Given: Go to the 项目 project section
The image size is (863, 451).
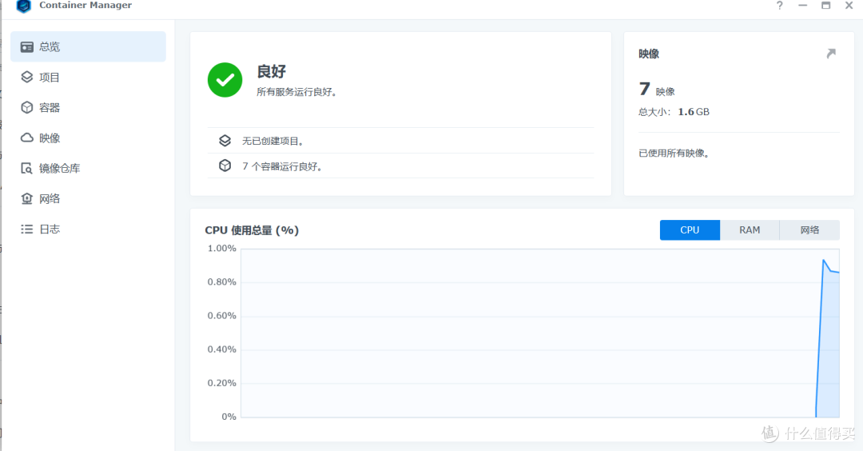Looking at the screenshot, I should point(88,77).
